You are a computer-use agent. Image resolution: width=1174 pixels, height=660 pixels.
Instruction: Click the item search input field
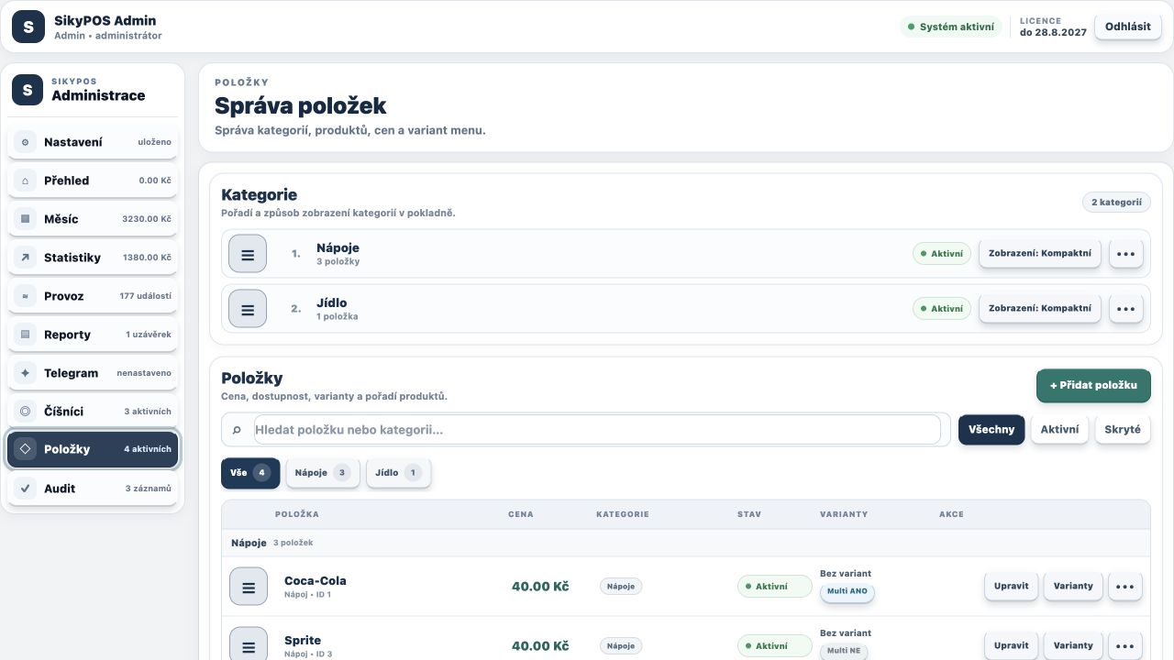point(597,430)
